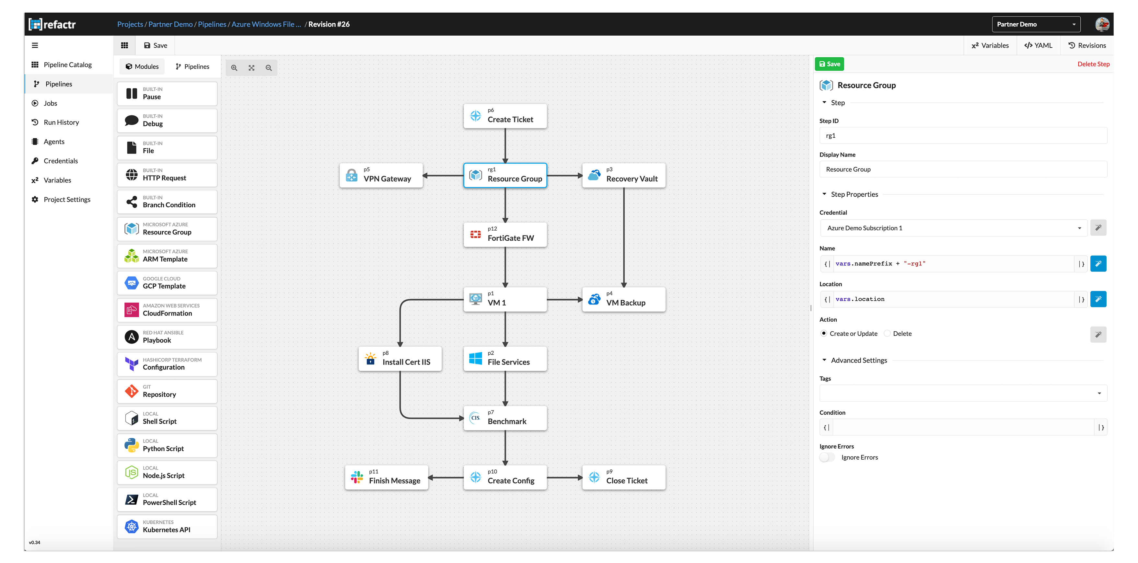Open Run History in the sidebar

pos(62,122)
